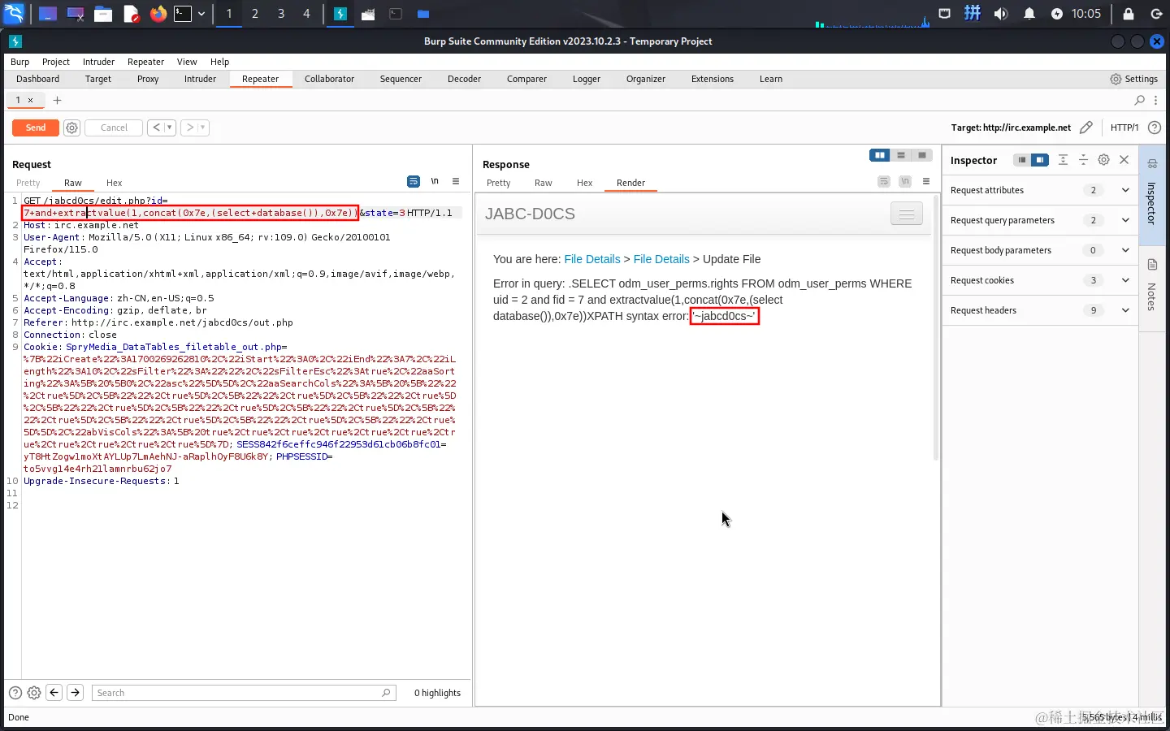This screenshot has height=731, width=1170.
Task: Open the Kali applications menu
Action: click(14, 14)
